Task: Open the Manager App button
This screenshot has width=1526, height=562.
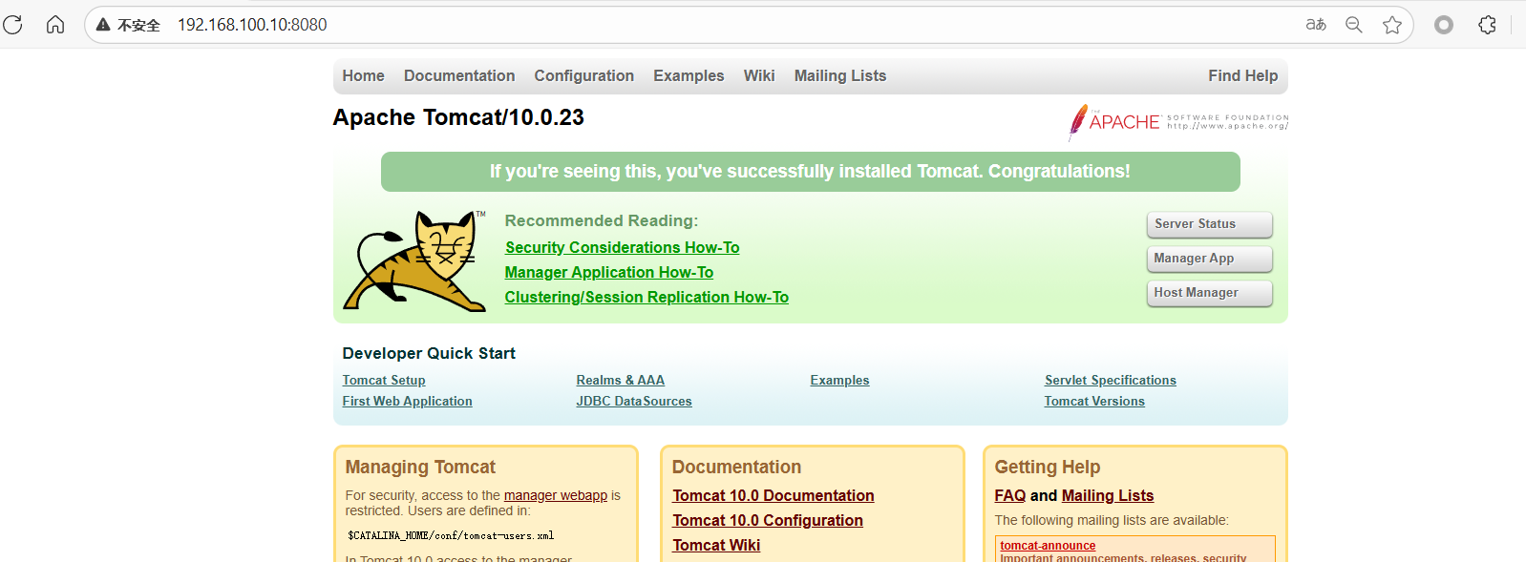Action: point(1209,259)
